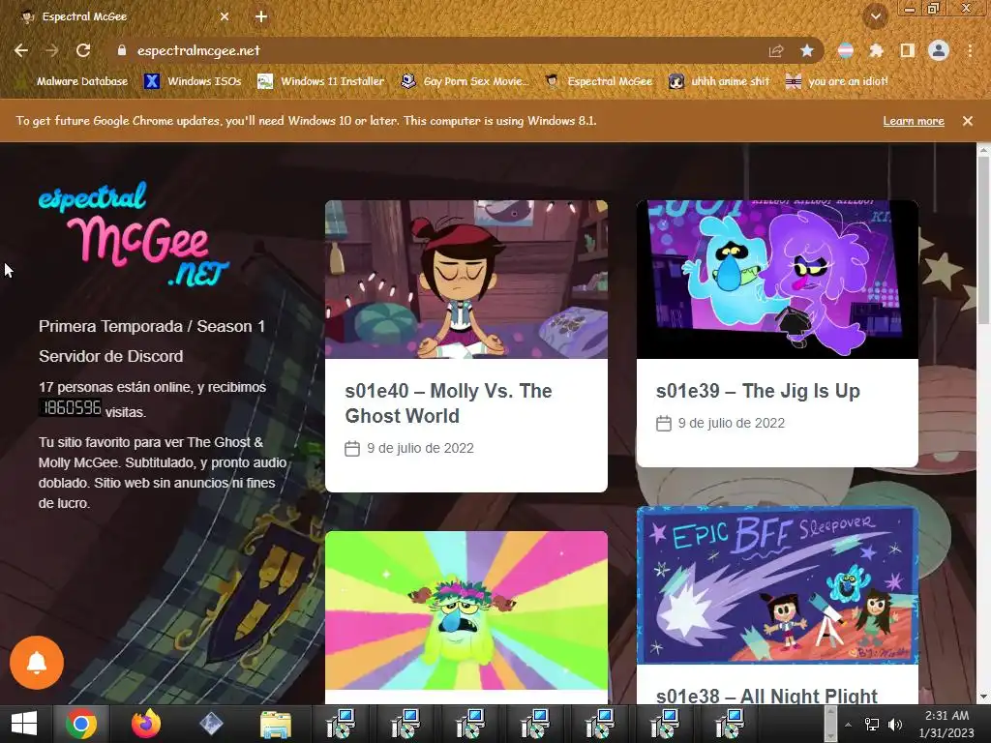Open Servidor de Discord menu link
Image resolution: width=991 pixels, height=743 pixels.
[110, 356]
